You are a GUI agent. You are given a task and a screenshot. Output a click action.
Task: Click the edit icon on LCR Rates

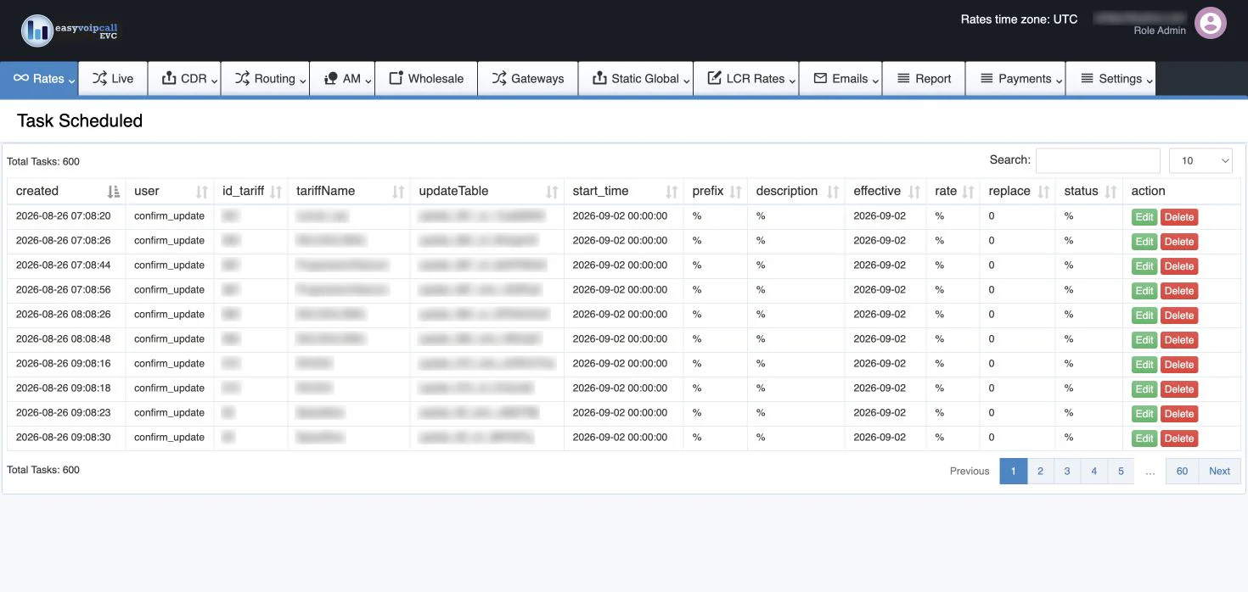point(714,78)
